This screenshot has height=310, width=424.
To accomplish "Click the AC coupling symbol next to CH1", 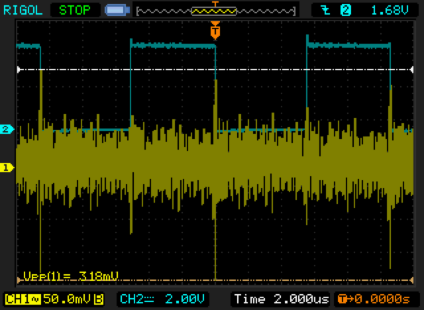I will [36, 299].
